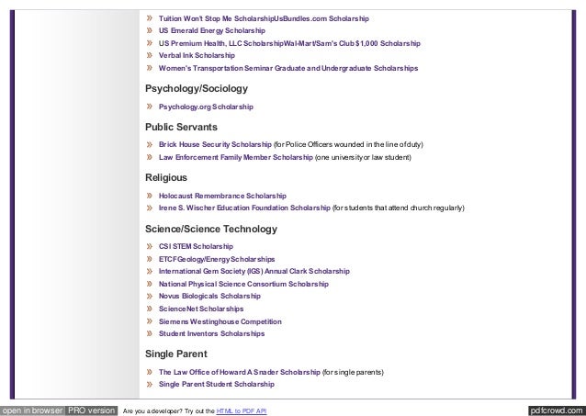This screenshot has height=416, width=586.
Task: Open US Premium Health, LLC Scholarship link
Action: pyautogui.click(x=289, y=43)
